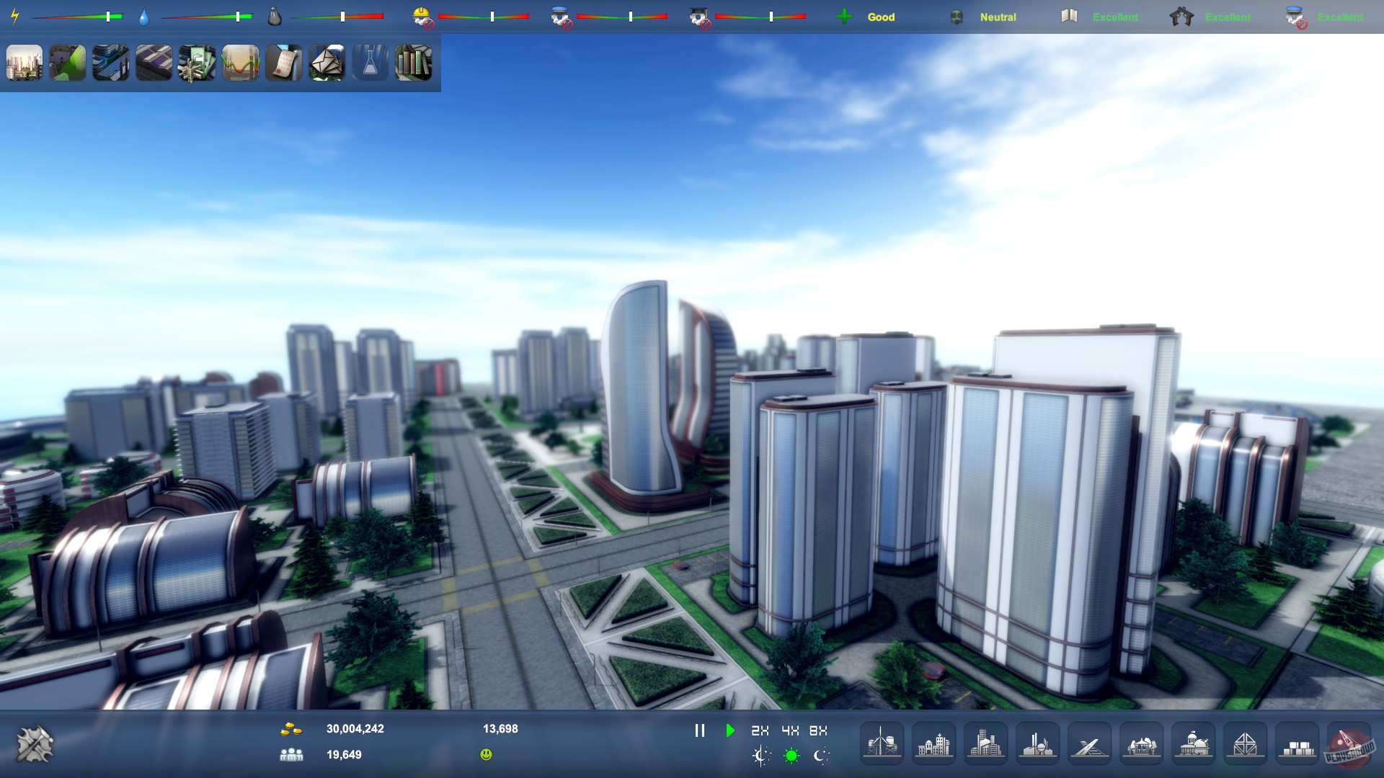View the statistics graph panel

click(x=240, y=63)
